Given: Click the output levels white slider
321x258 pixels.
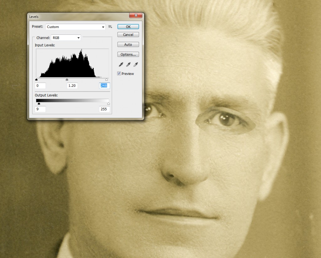Looking at the screenshot, I should (x=108, y=104).
